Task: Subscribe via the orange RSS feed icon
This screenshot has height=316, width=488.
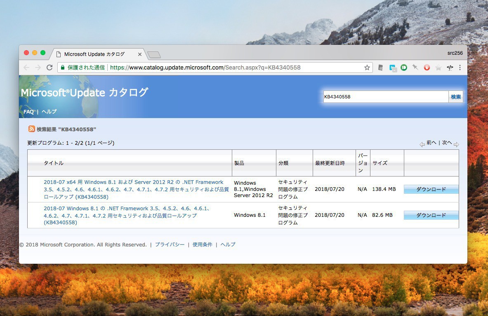Action: (31, 129)
